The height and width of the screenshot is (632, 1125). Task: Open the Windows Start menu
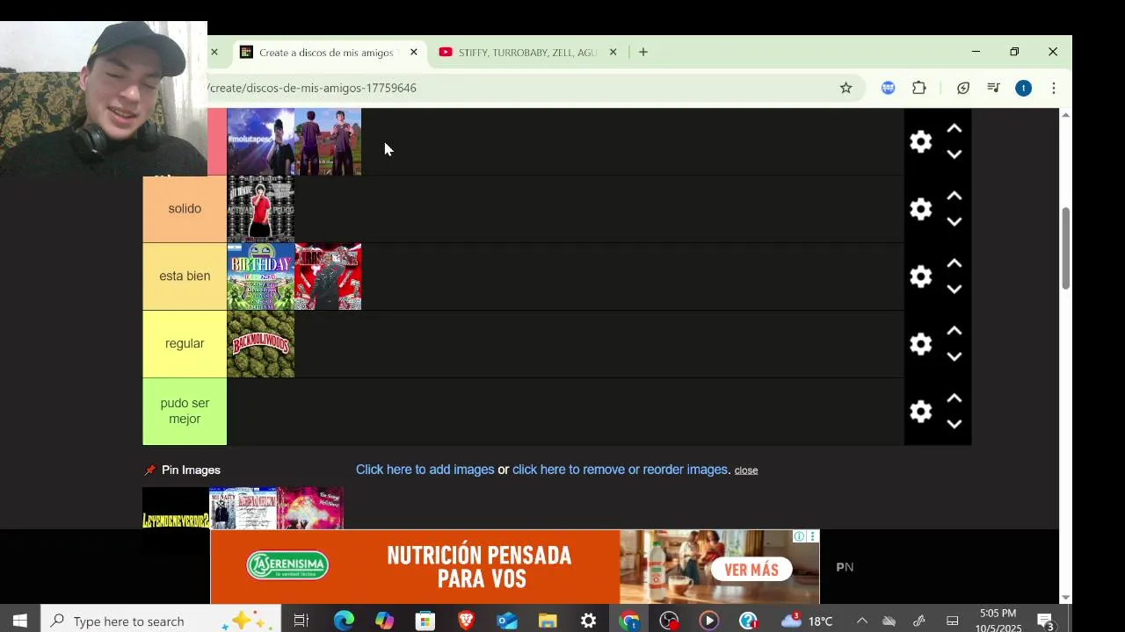click(19, 621)
